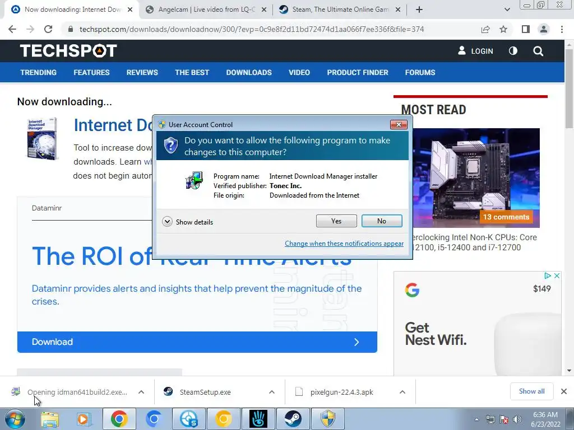Image resolution: width=574 pixels, height=430 pixels.
Task: Click the Action Center flag tray icon
Action: [504, 419]
